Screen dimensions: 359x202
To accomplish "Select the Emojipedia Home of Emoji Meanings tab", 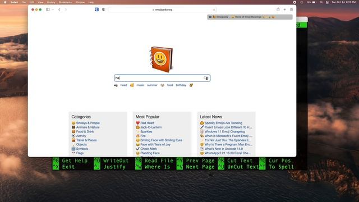I will [250, 17].
